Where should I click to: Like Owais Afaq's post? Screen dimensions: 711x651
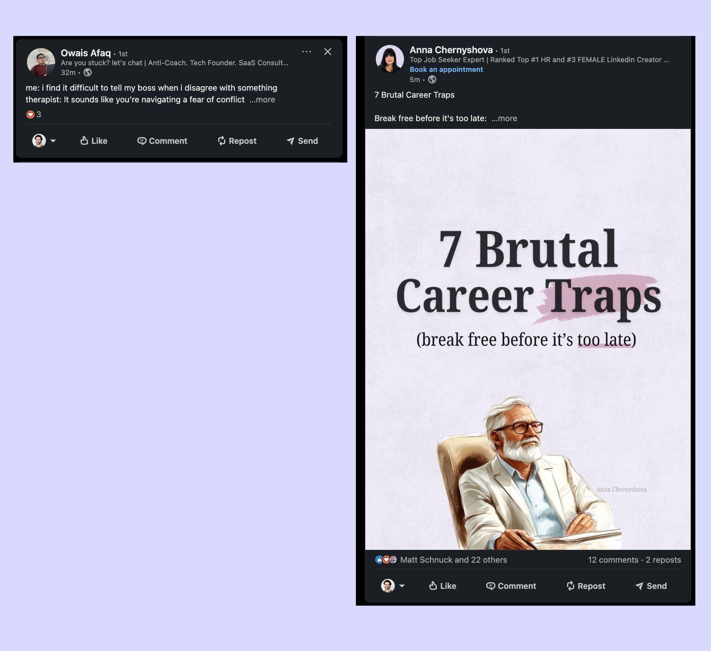pyautogui.click(x=93, y=141)
